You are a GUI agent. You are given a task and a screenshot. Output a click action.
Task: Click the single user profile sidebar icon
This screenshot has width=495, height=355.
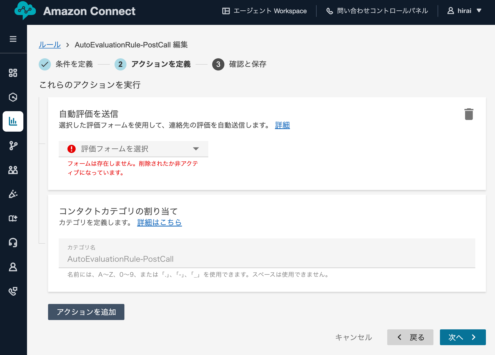point(13,267)
